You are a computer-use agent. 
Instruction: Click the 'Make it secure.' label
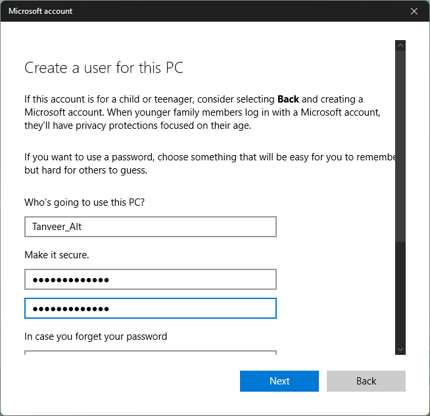coord(57,255)
